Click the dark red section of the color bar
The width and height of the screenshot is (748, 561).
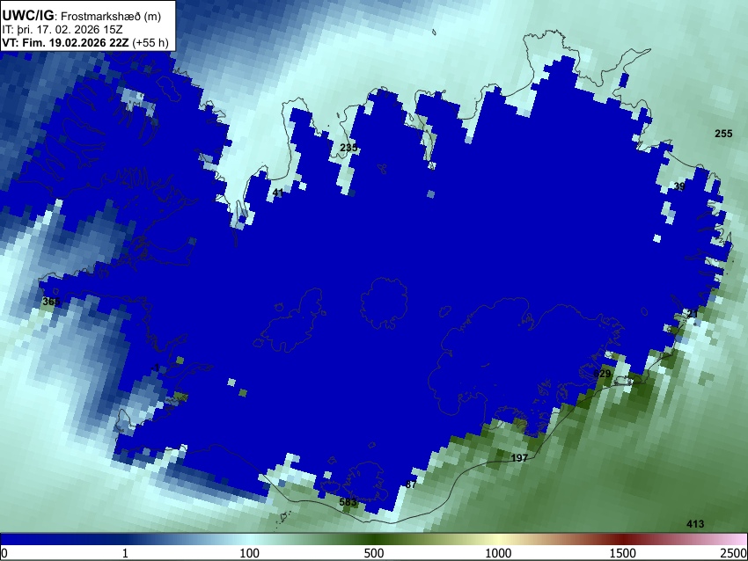pos(623,539)
